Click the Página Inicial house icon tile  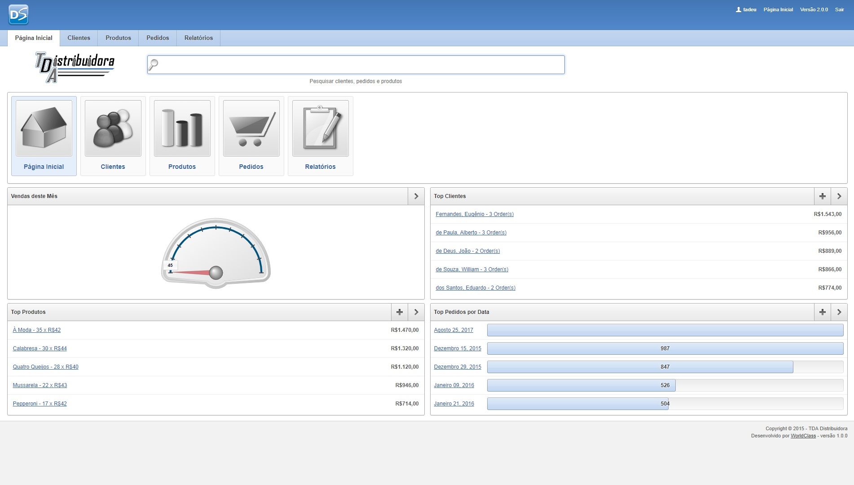tap(44, 128)
